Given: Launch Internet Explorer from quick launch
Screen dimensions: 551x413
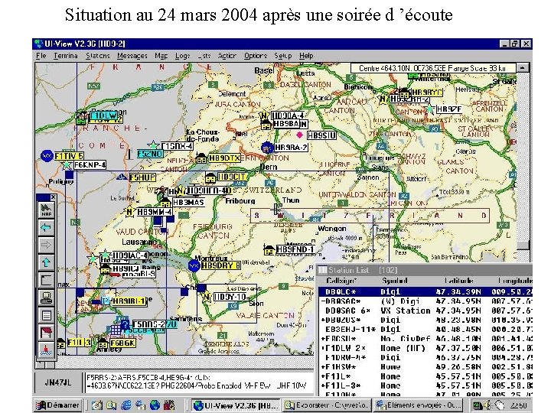Looking at the screenshot, I should pyautogui.click(x=126, y=405).
